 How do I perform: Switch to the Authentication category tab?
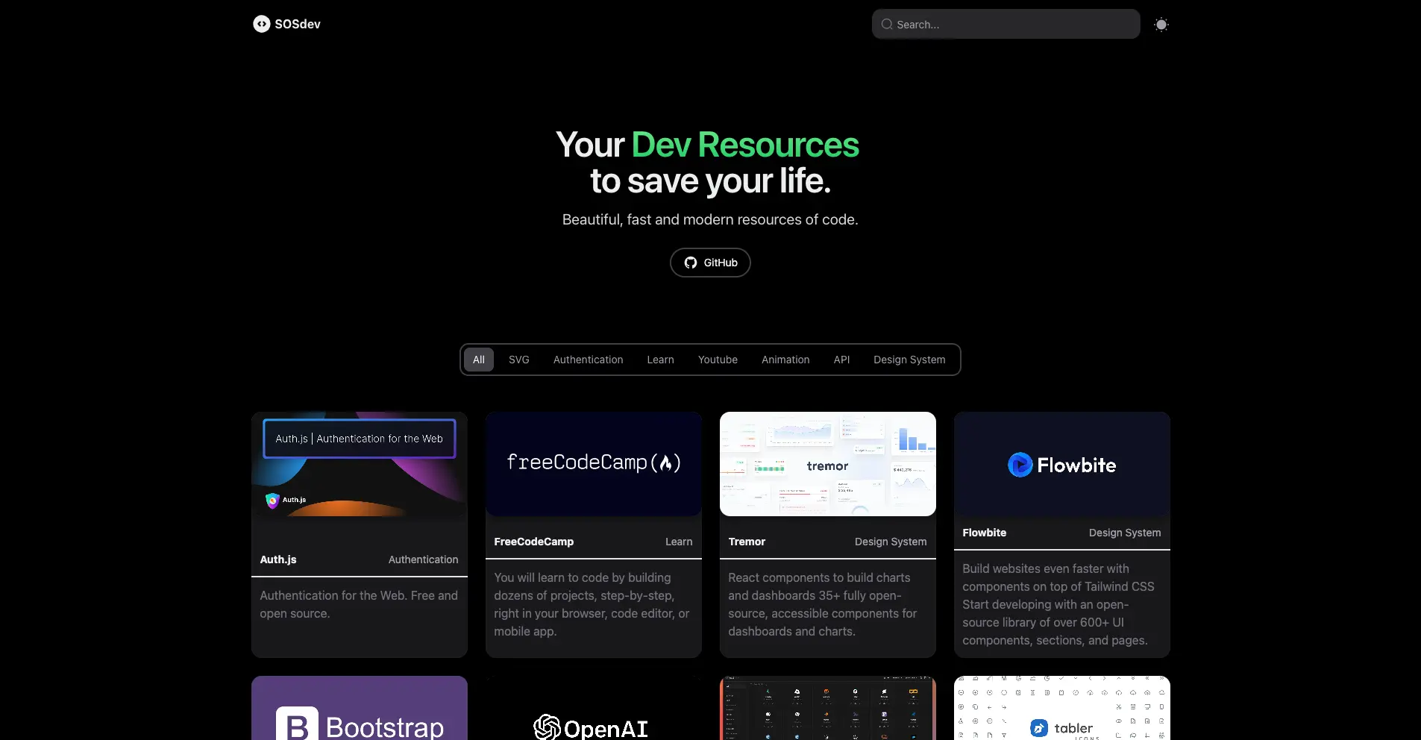point(588,360)
